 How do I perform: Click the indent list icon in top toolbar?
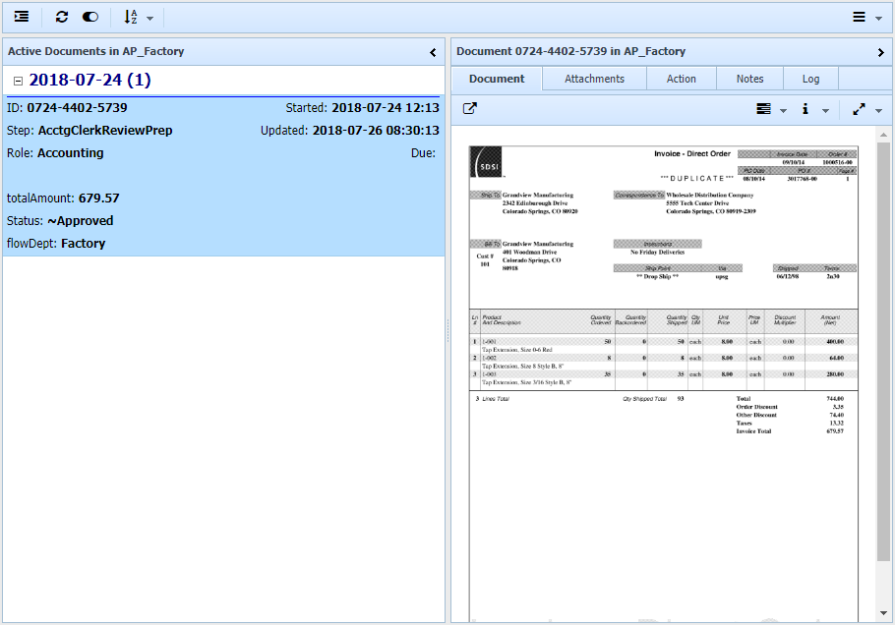22,17
